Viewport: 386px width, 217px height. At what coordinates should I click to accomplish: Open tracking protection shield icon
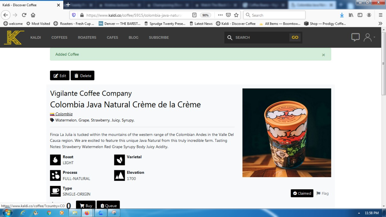tap(74, 15)
